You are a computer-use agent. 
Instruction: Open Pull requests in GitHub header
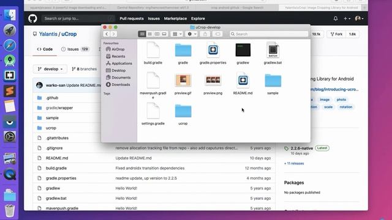pyautogui.click(x=132, y=18)
